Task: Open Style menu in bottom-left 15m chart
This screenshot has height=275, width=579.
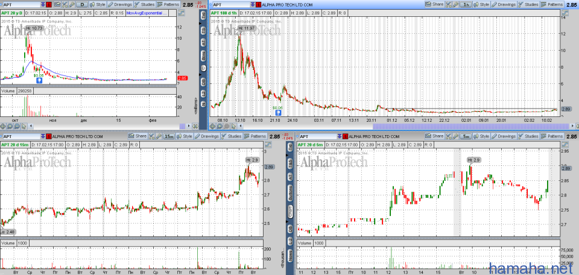Action: coord(185,136)
